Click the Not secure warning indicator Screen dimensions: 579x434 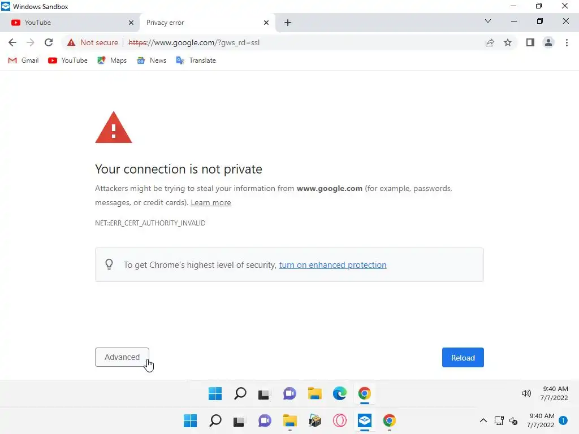click(93, 42)
